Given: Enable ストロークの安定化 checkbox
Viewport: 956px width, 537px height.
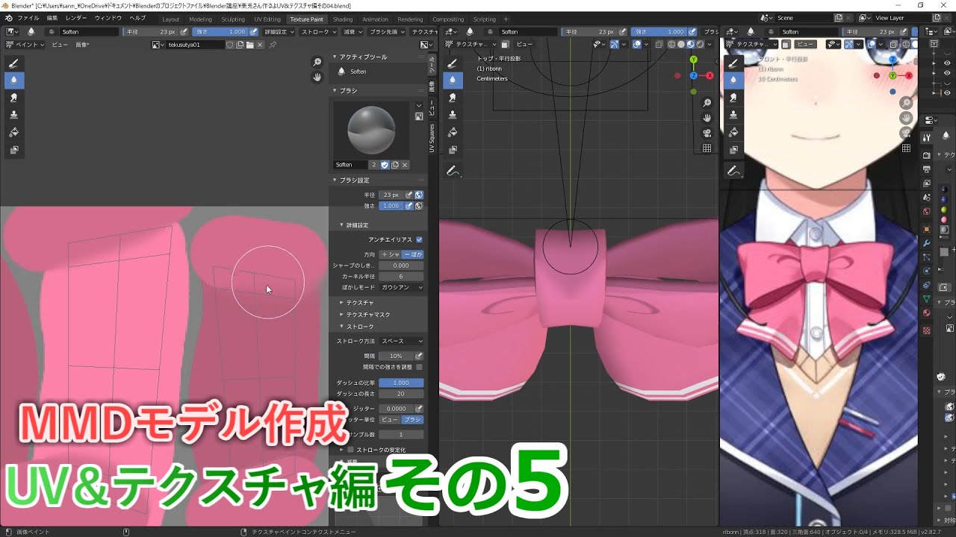Looking at the screenshot, I should click(350, 450).
